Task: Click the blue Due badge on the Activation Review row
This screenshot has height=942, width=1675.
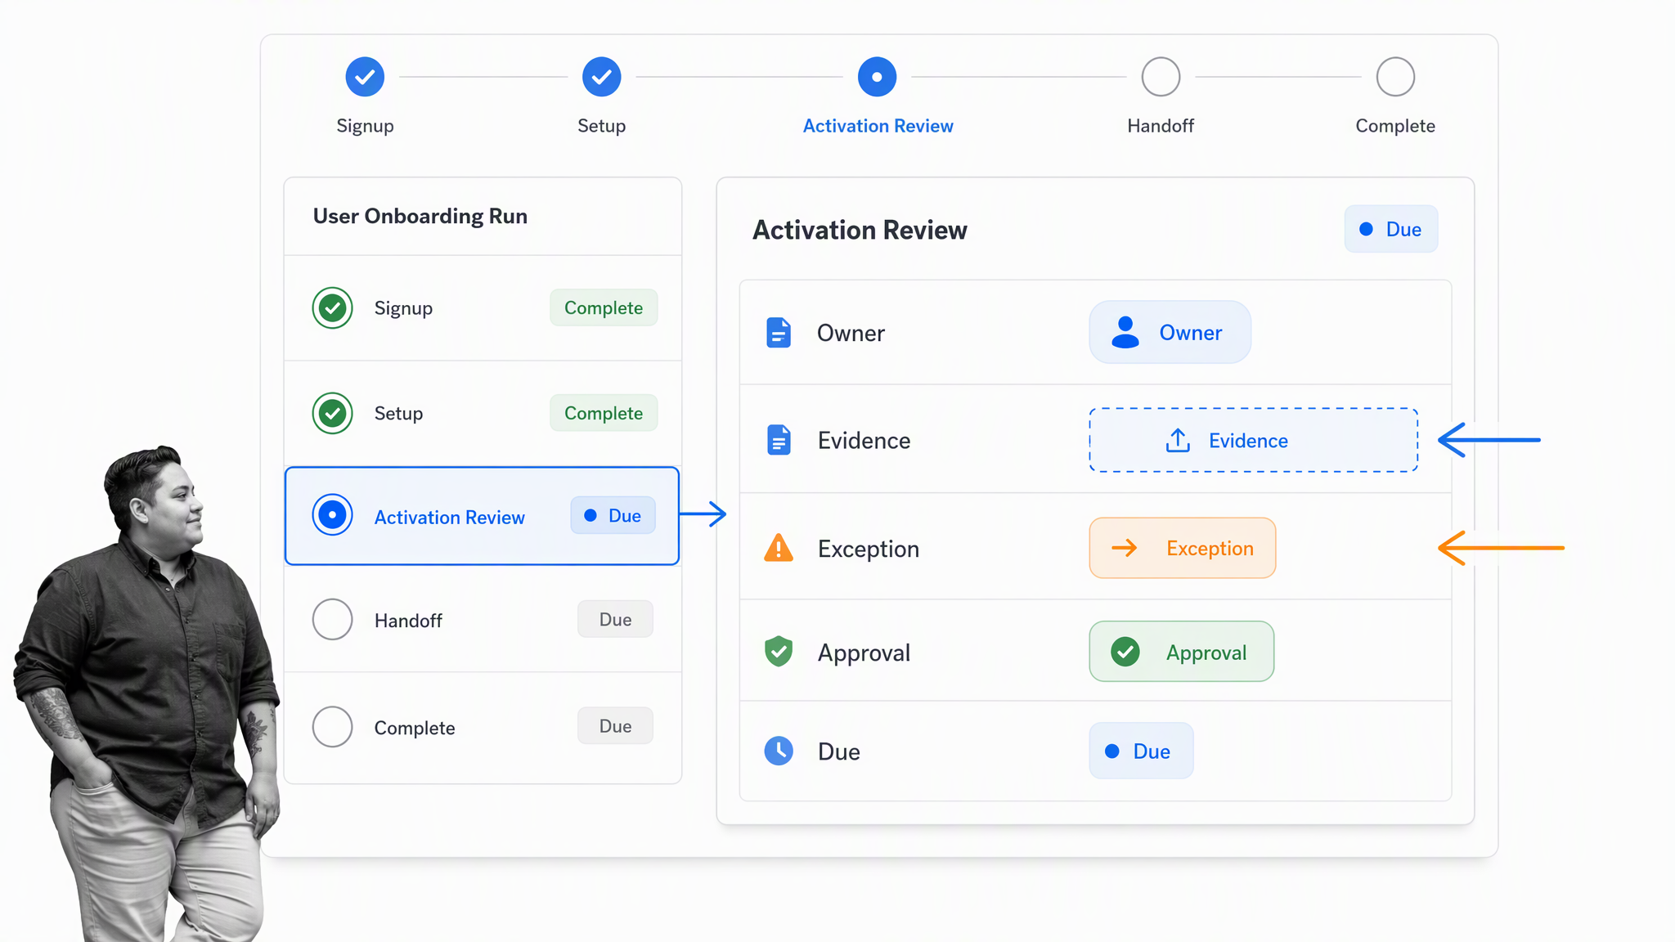Action: tap(613, 515)
